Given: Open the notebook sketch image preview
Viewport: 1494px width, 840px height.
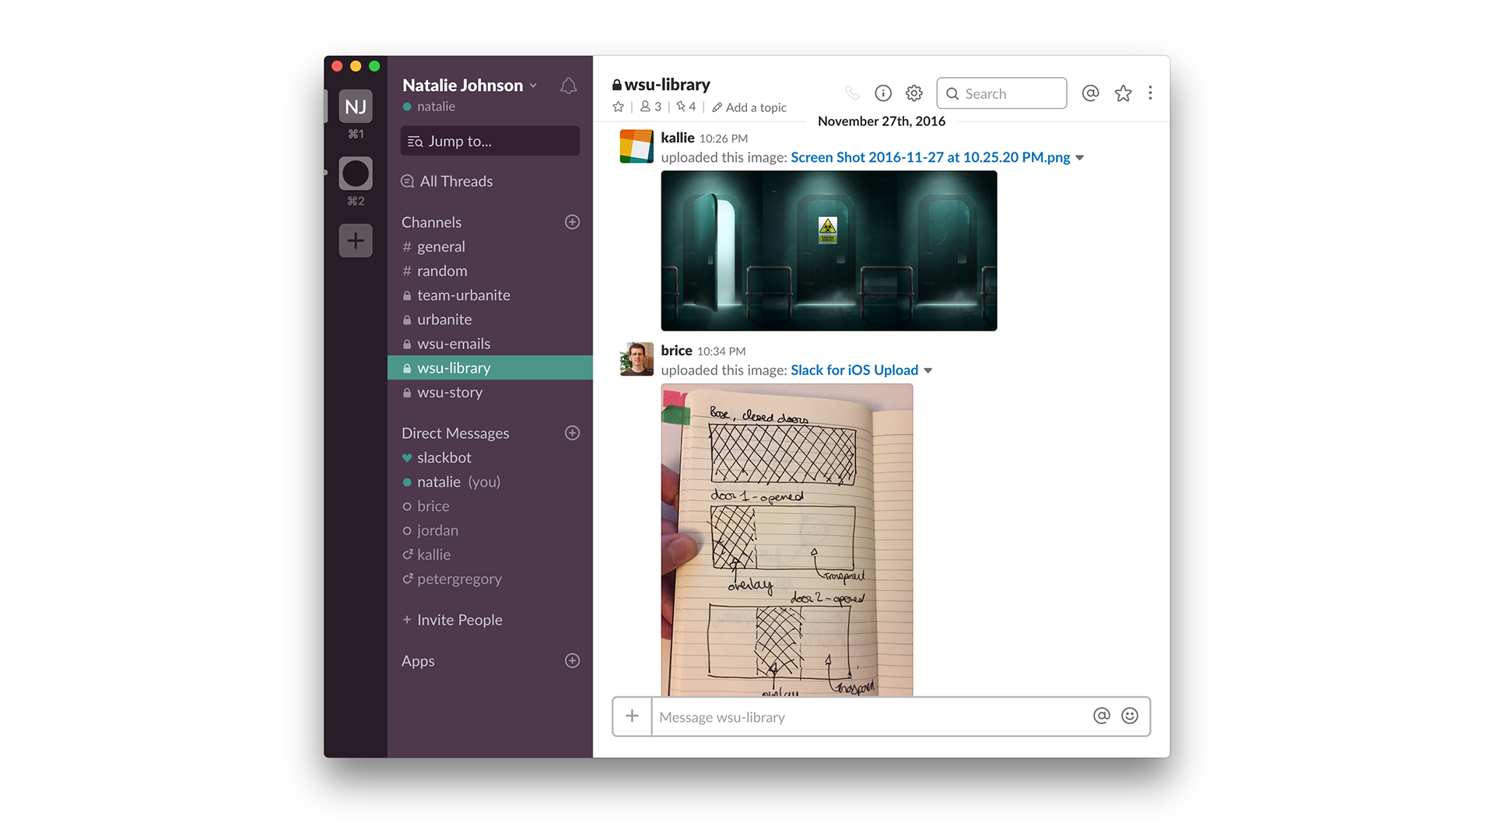Looking at the screenshot, I should (x=787, y=540).
